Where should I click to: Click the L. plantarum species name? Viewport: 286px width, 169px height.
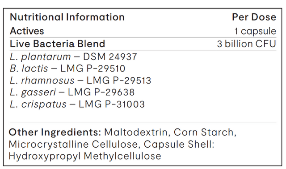point(40,57)
